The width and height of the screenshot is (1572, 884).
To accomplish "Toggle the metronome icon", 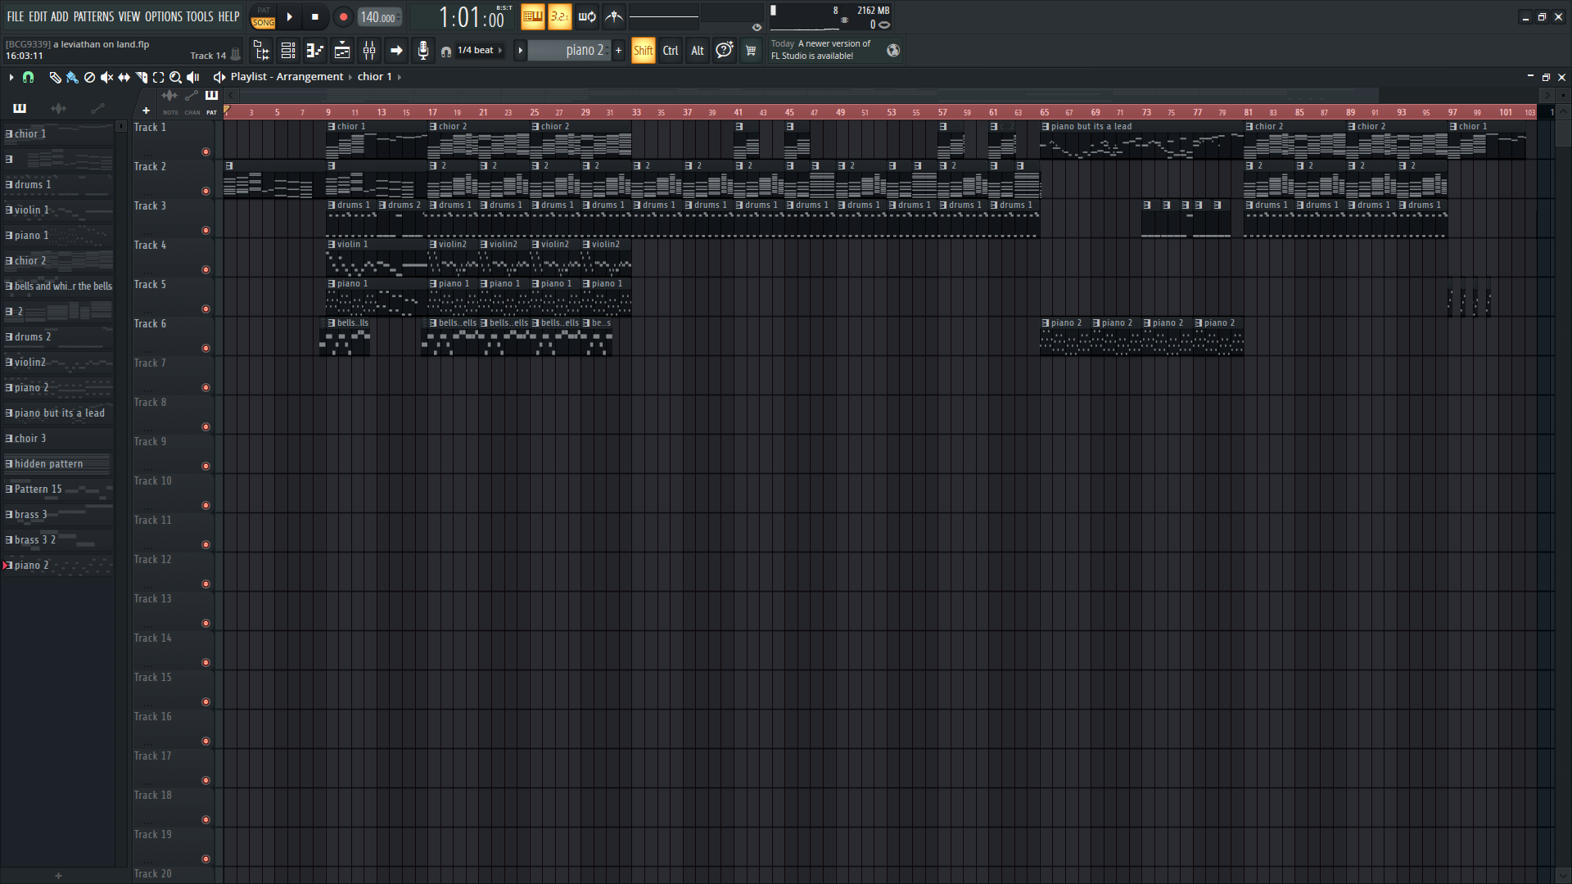I will (614, 16).
